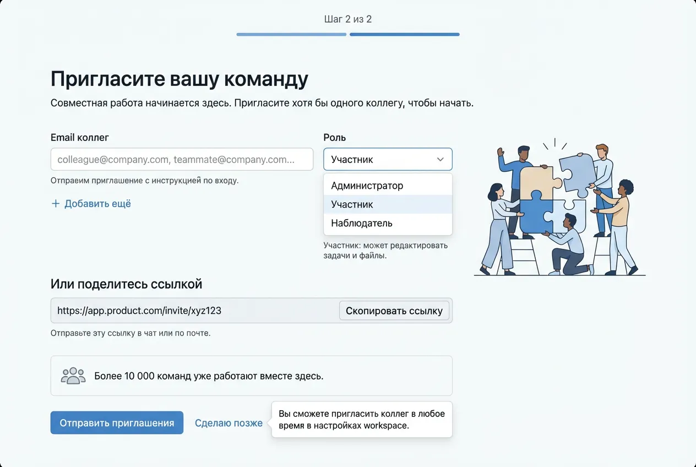Click the «Шаг 2 из 2» step label
The height and width of the screenshot is (467, 696).
click(x=348, y=19)
